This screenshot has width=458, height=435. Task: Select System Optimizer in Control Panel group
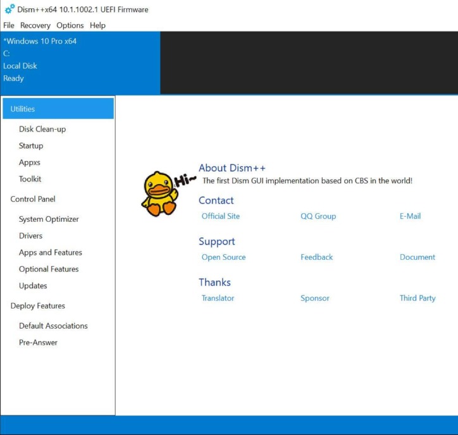49,219
